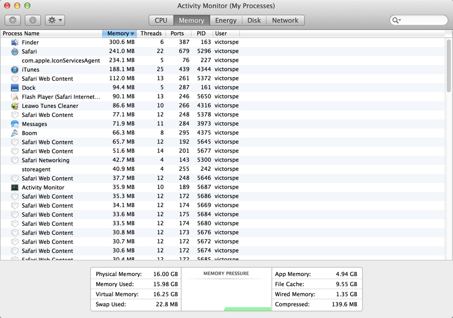Click shield icon of 51.6 MB Safari Web Content
This screenshot has width=453, height=318.
[x=15, y=151]
